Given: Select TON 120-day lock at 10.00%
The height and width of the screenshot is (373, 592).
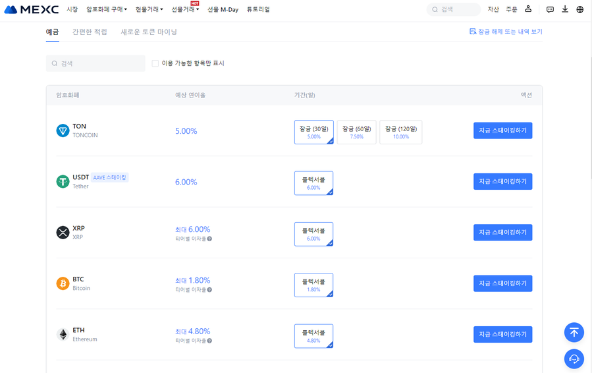Looking at the screenshot, I should 400,132.
